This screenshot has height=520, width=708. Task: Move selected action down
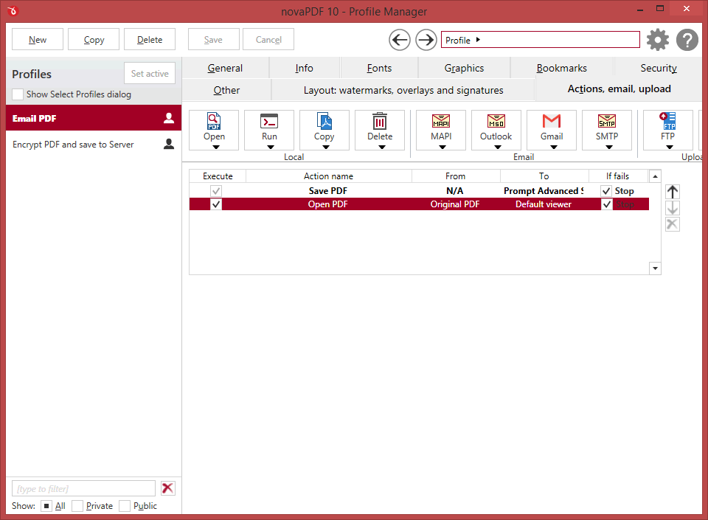coord(673,208)
